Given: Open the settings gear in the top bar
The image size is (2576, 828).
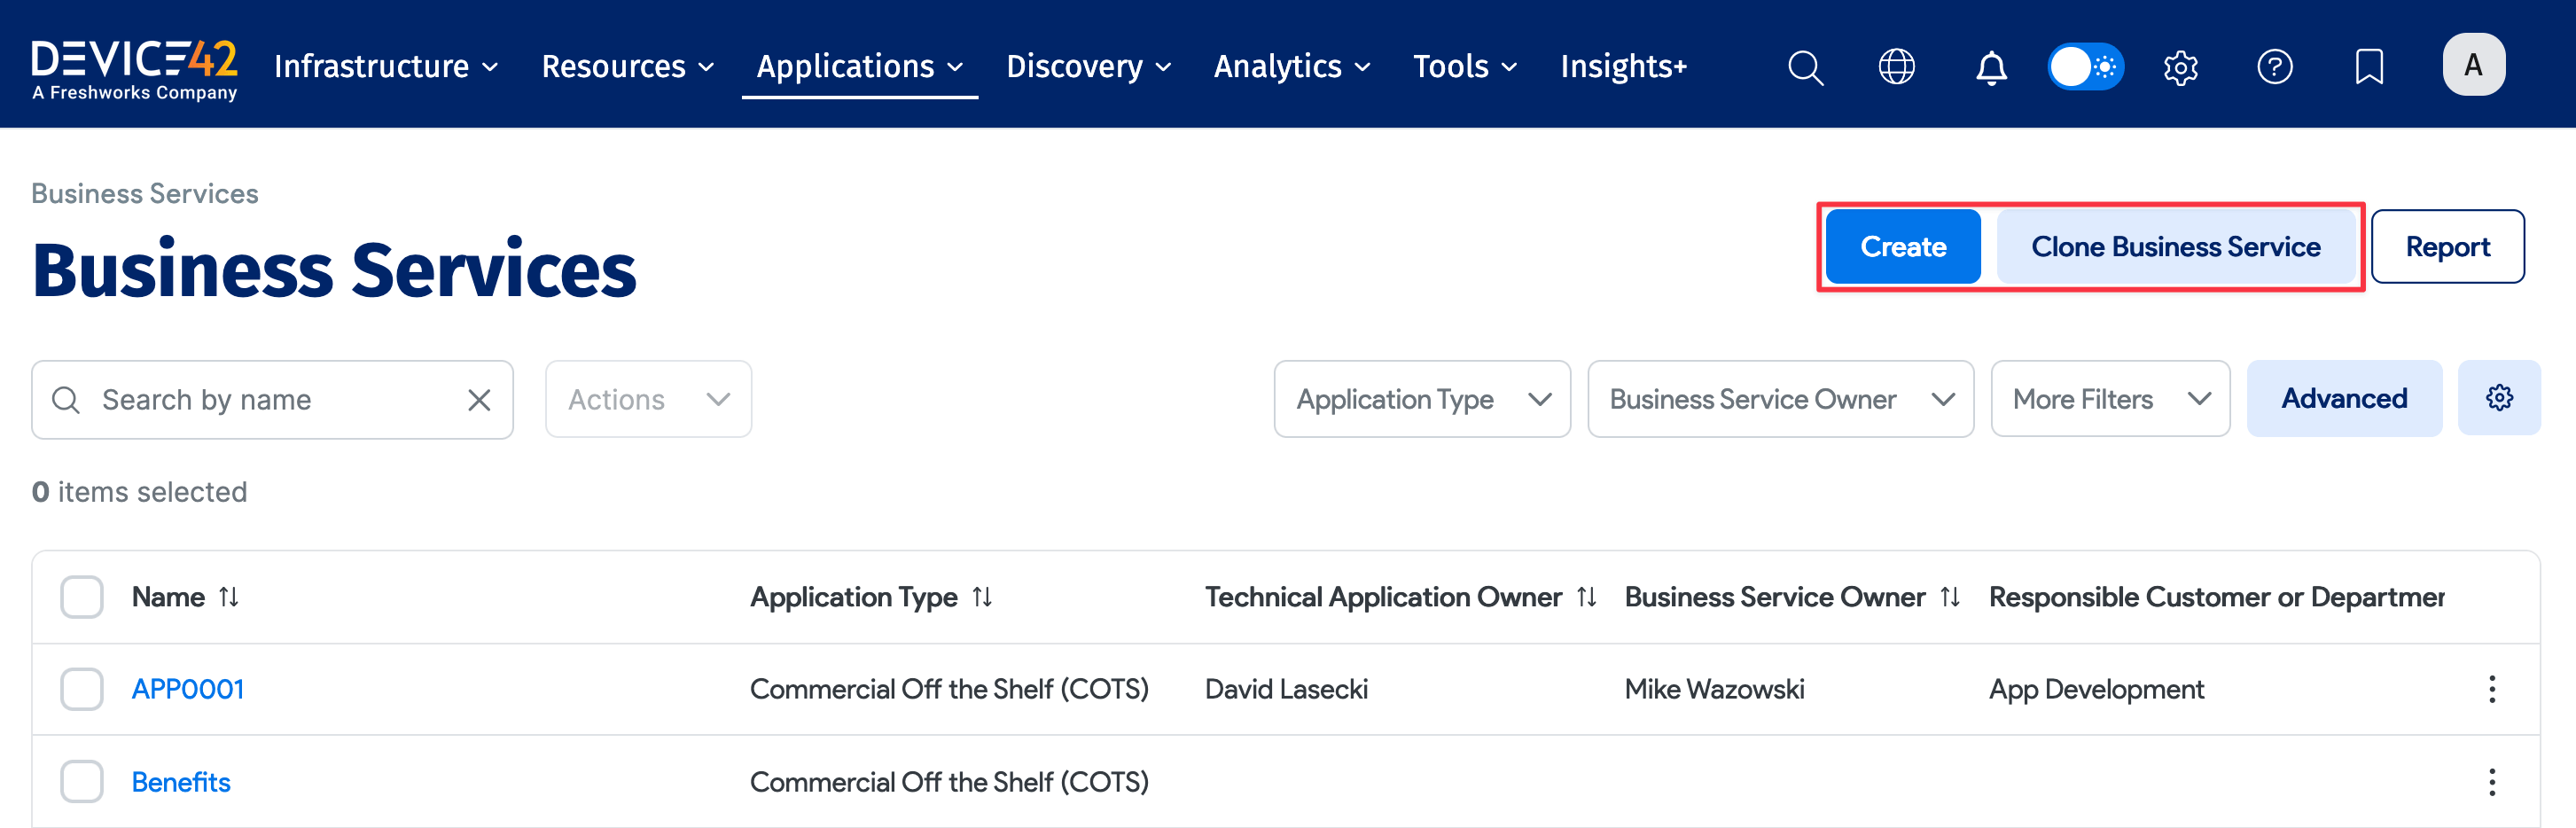Looking at the screenshot, I should pyautogui.click(x=2180, y=67).
